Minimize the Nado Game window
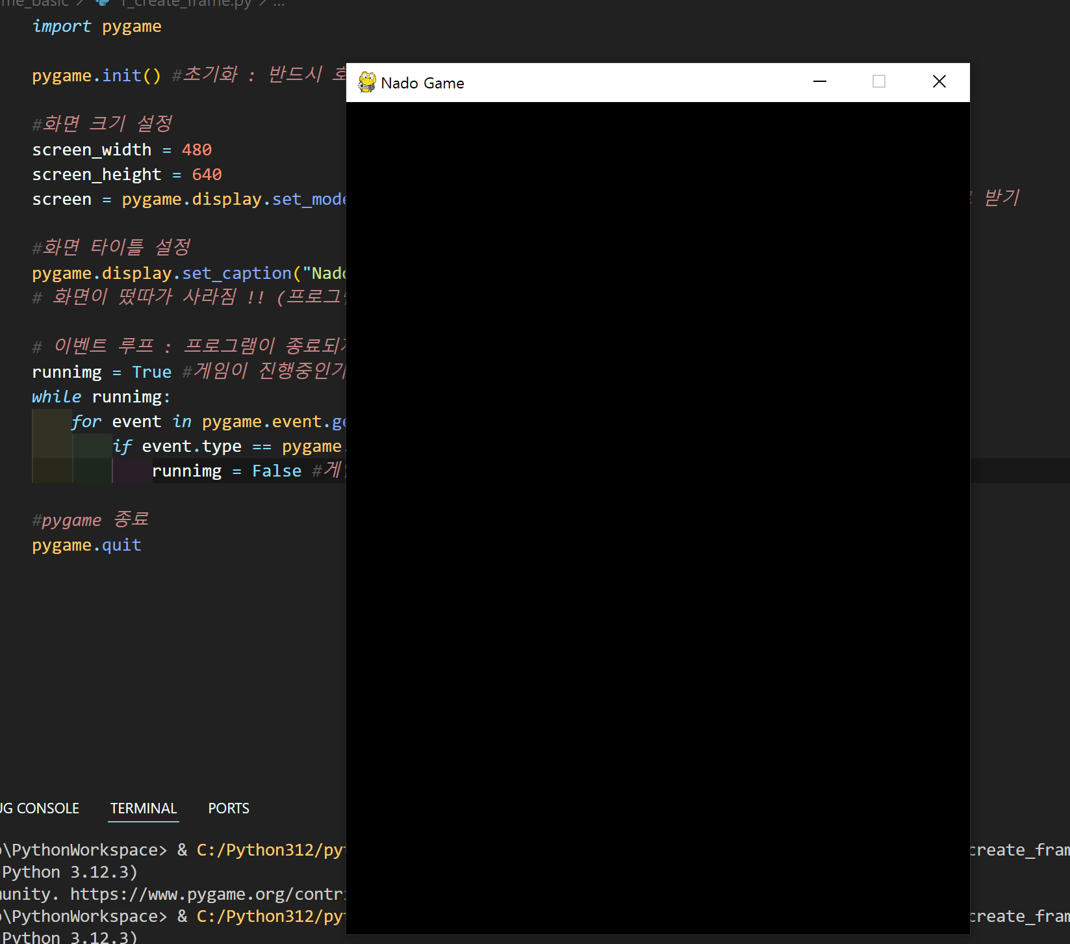The width and height of the screenshot is (1070, 944). 820,82
